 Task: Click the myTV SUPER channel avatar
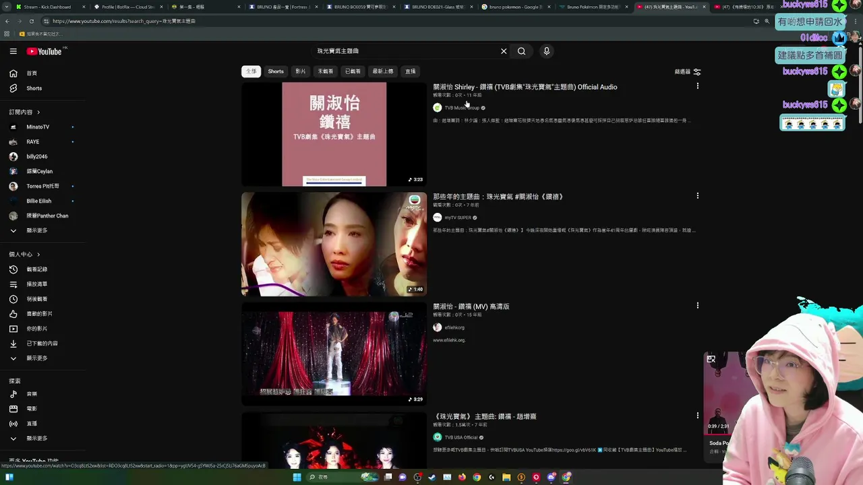click(438, 218)
